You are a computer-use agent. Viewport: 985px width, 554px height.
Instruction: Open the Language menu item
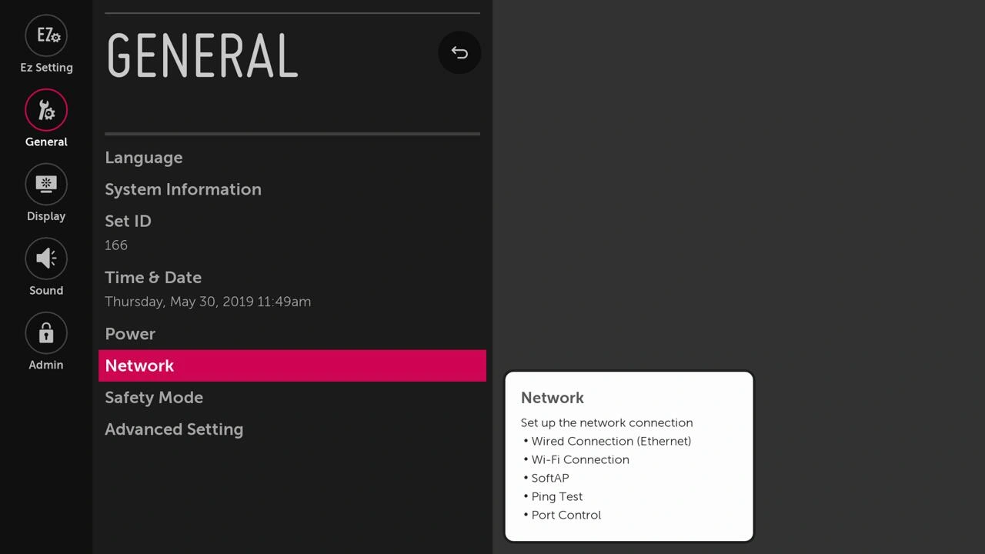click(292, 158)
